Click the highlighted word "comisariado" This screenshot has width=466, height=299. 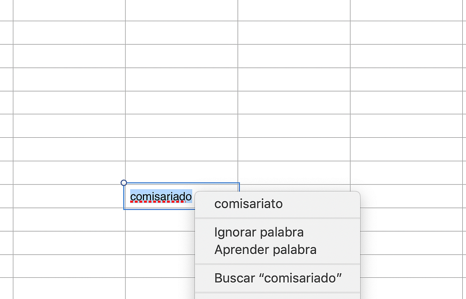pyautogui.click(x=161, y=196)
